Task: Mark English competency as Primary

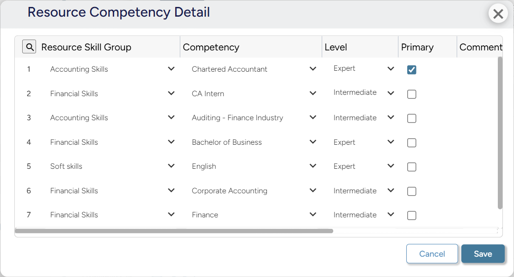Action: pyautogui.click(x=411, y=166)
